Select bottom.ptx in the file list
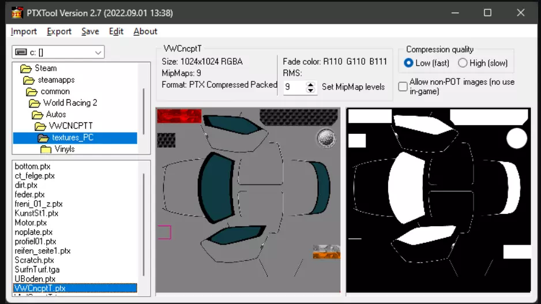The image size is (541, 304). coord(32,166)
